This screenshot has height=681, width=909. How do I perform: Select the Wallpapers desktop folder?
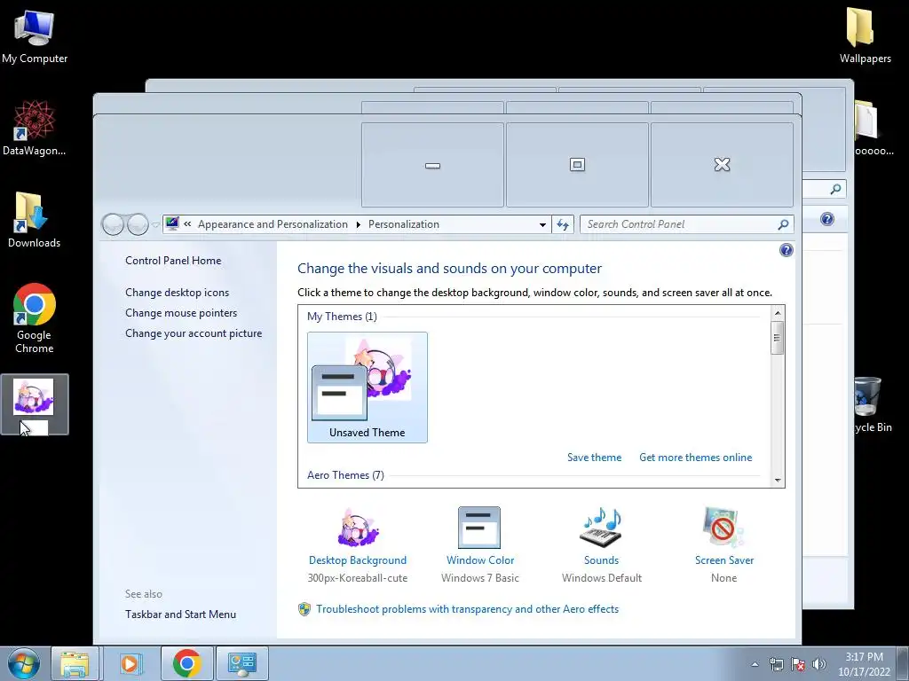[865, 35]
